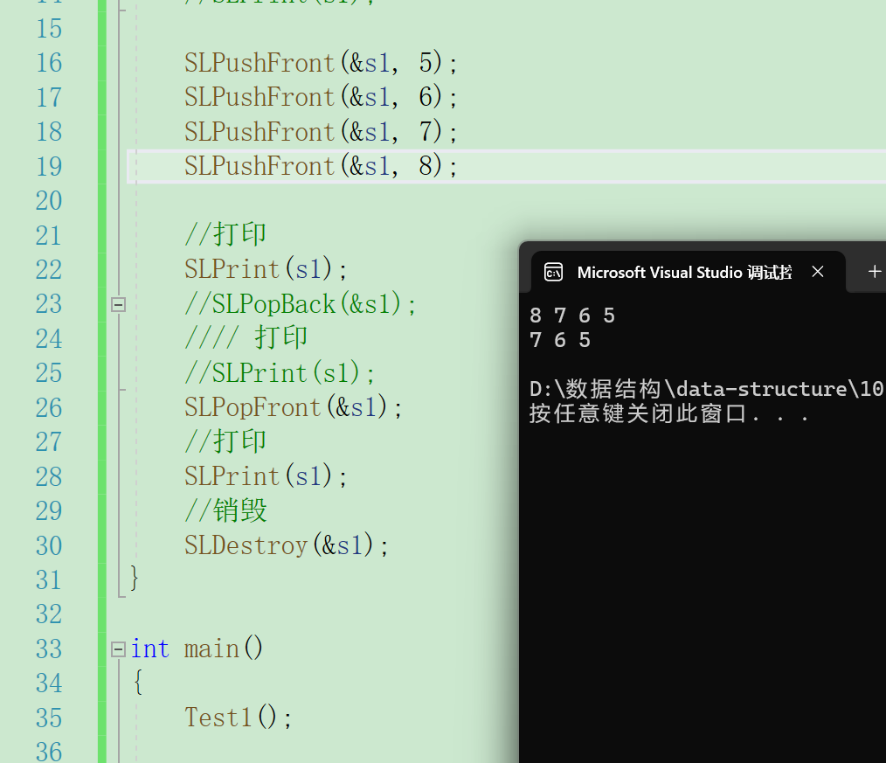Click the //销毁 comment line
This screenshot has height=763, width=886.
click(225, 510)
